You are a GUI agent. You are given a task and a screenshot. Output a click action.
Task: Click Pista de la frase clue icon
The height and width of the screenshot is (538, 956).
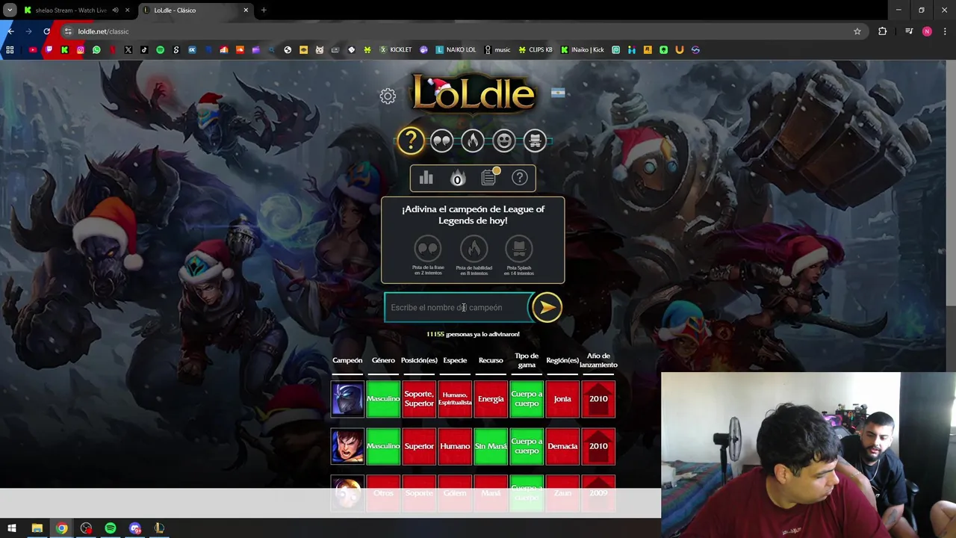428,249
